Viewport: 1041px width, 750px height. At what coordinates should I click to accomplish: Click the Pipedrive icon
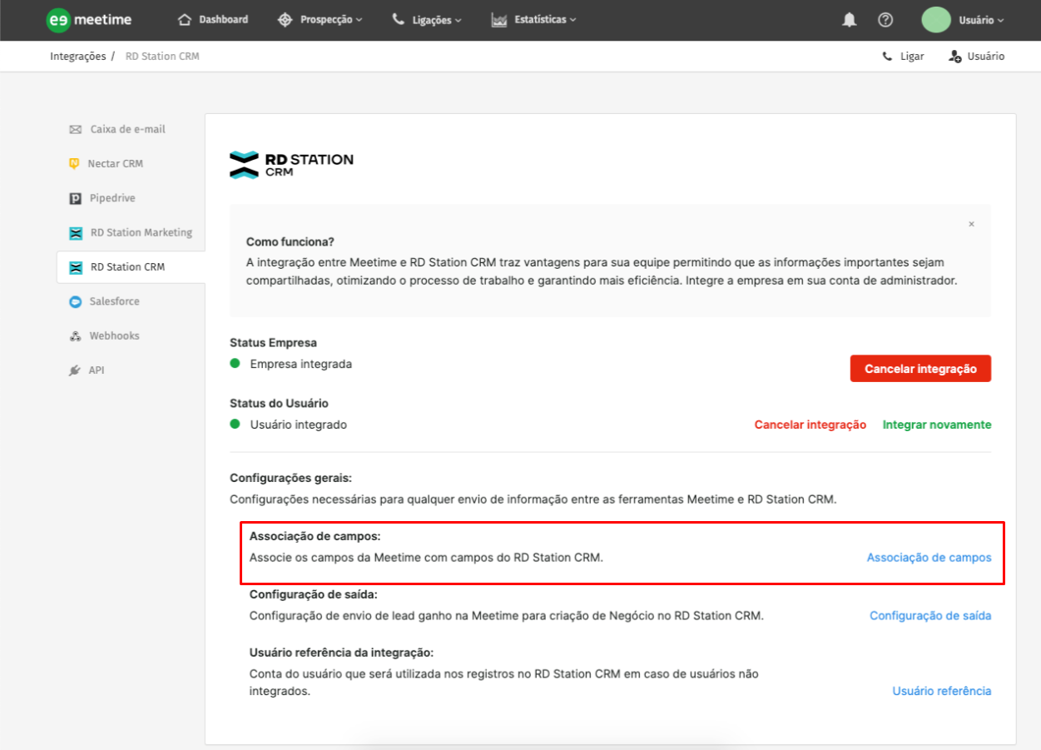[75, 198]
